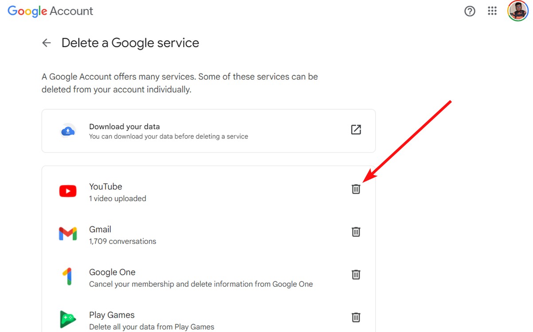The width and height of the screenshot is (533, 332).
Task: Click the Play Games service title
Action: pyautogui.click(x=112, y=315)
